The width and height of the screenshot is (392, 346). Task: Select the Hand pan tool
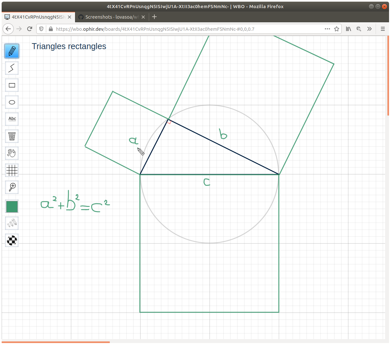[12, 153]
